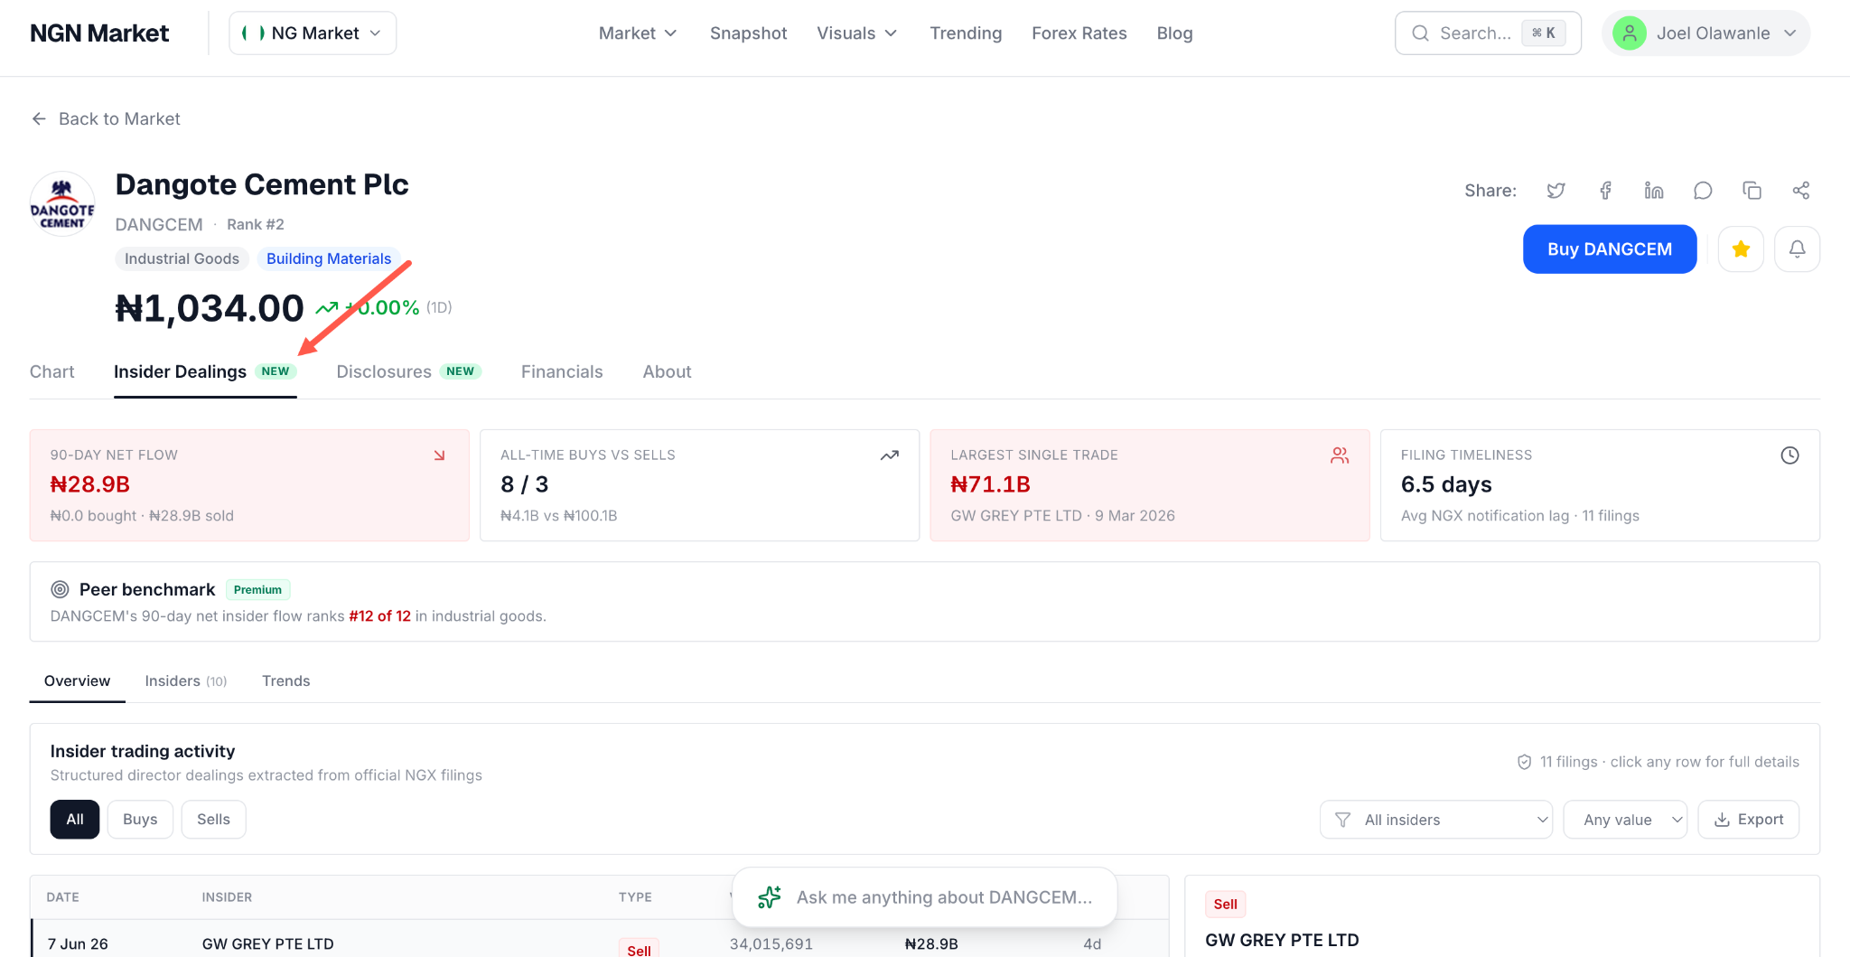Open the Trending page
Image resolution: width=1850 pixels, height=957 pixels.
click(x=966, y=33)
